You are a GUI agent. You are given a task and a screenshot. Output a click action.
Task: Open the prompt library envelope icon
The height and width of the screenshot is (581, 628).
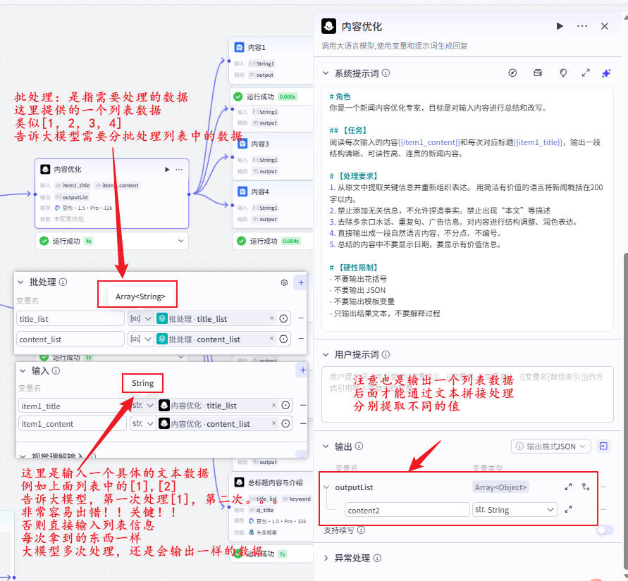point(538,73)
